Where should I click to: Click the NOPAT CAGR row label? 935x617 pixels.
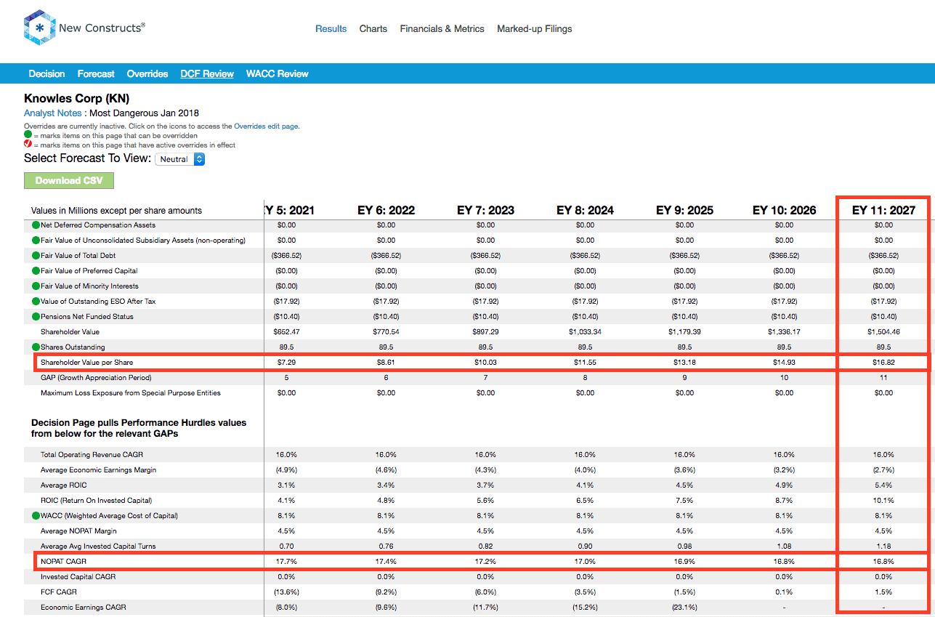(64, 561)
